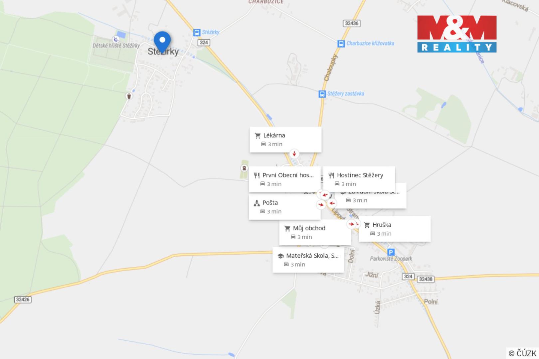539x359 pixels.
Task: Click the red arrow marker below Lékárna
Action: (x=294, y=154)
